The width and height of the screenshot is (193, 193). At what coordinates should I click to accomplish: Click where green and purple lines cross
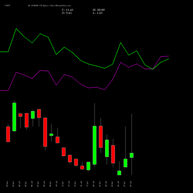(x=153, y=69)
